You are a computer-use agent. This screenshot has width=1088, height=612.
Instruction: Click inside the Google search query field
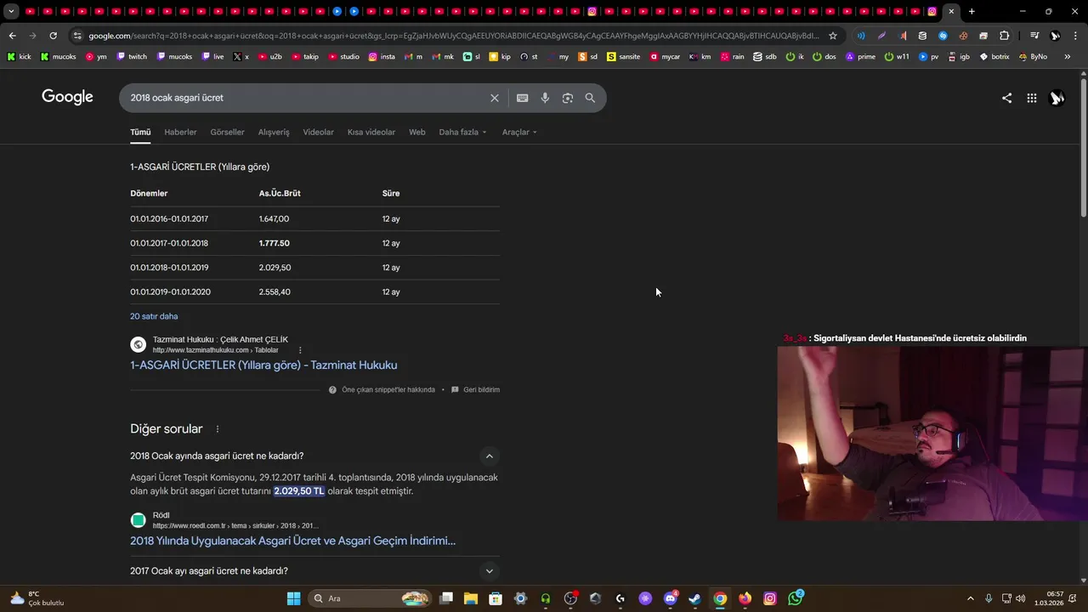pos(306,98)
